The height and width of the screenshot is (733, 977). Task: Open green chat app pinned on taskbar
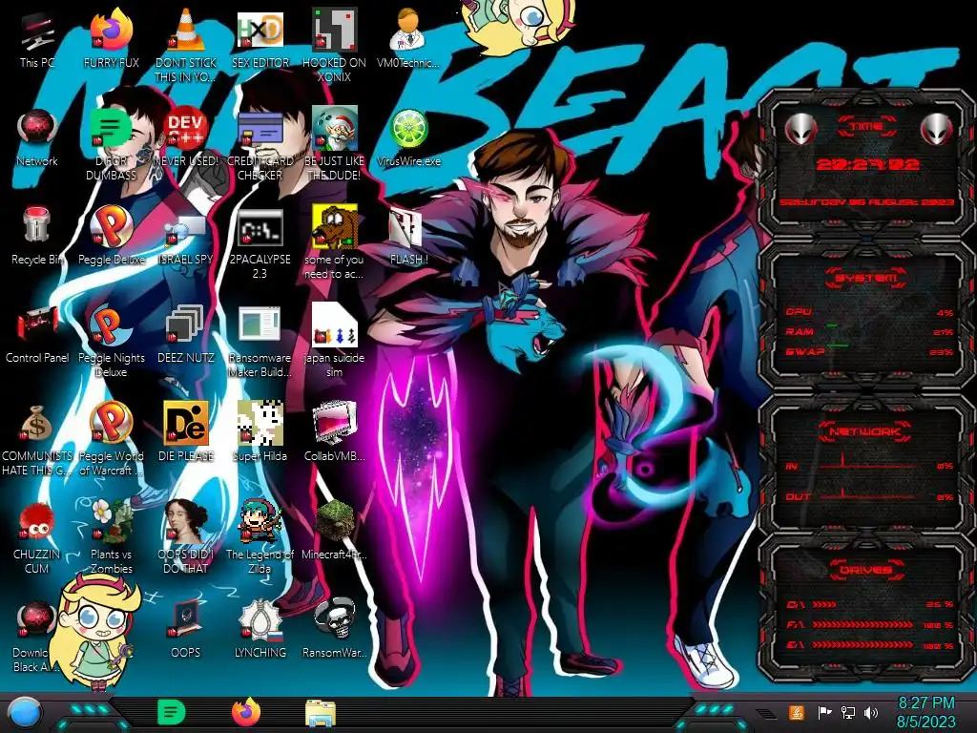pos(172,712)
